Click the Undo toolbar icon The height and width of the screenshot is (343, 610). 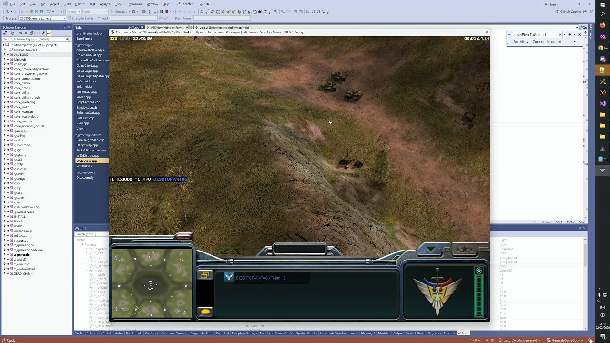pyautogui.click(x=49, y=11)
